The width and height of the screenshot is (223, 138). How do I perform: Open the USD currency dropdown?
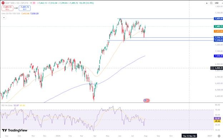click(217, 3)
